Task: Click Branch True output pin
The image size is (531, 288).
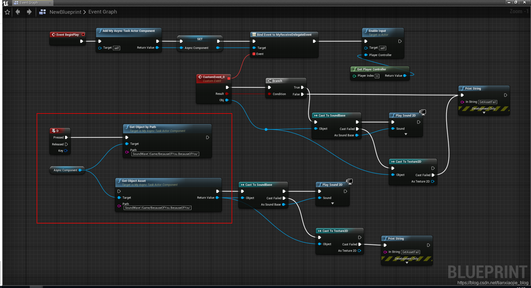Action: point(302,87)
